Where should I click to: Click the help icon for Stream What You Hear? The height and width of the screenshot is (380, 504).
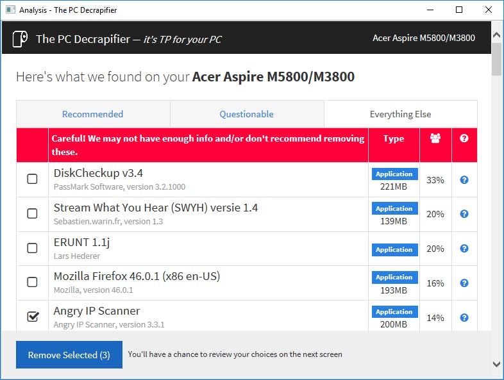point(464,214)
